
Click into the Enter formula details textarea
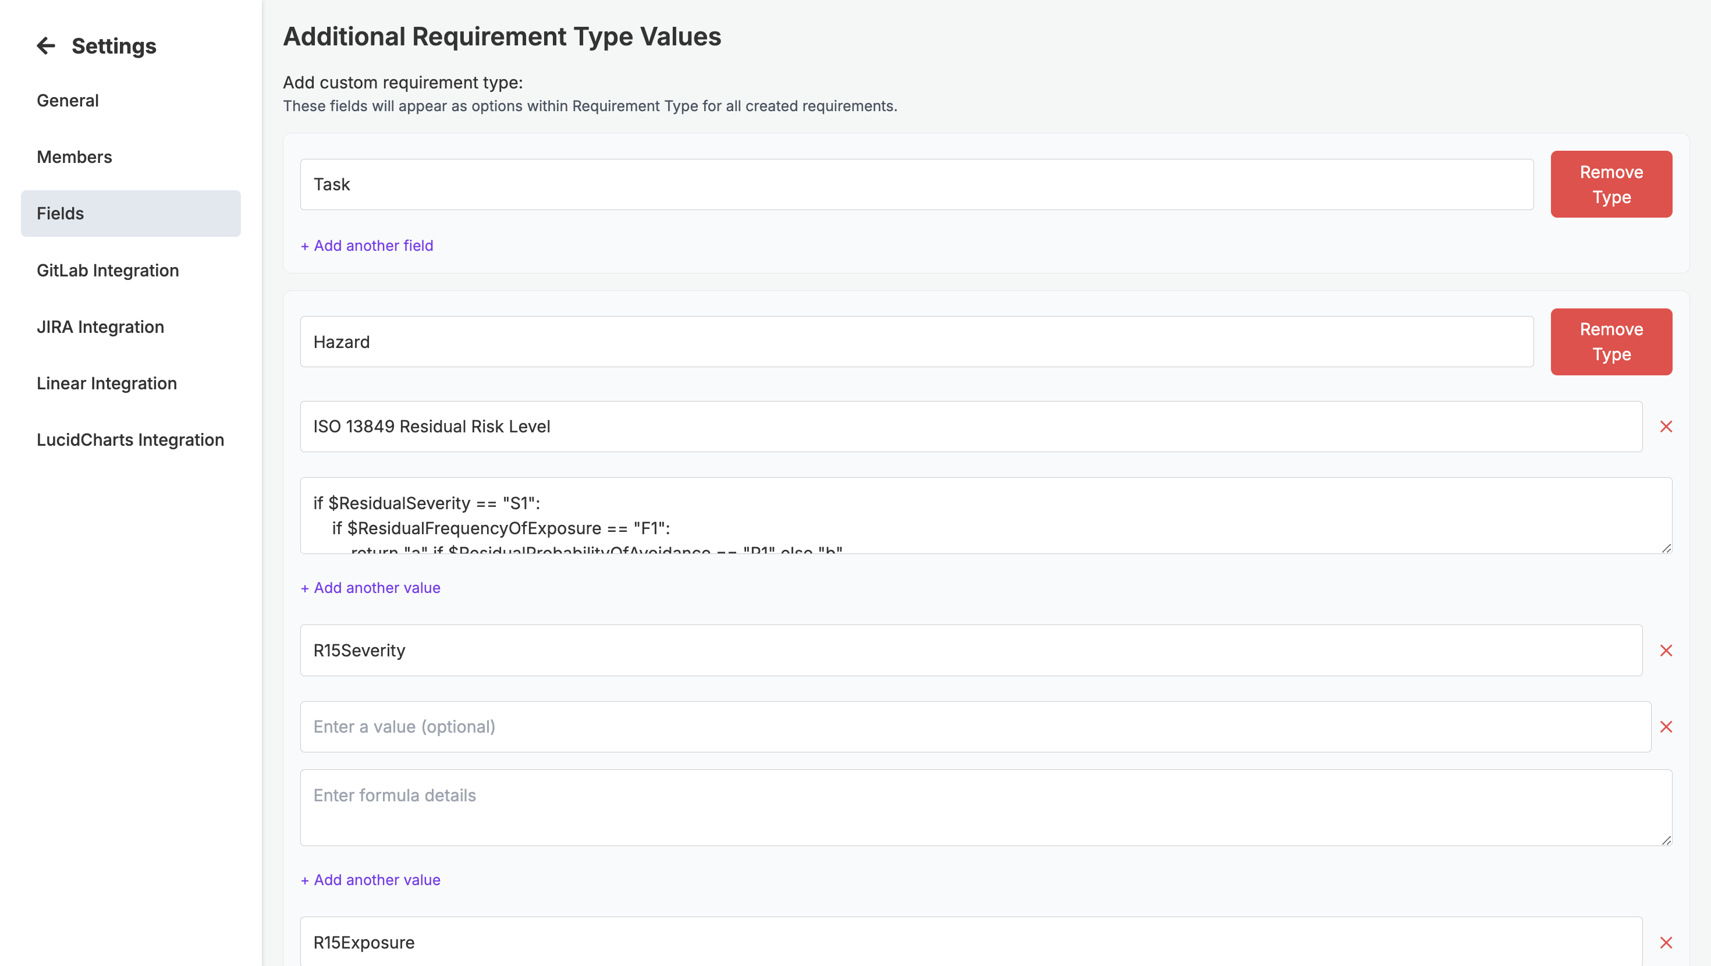tap(986, 807)
